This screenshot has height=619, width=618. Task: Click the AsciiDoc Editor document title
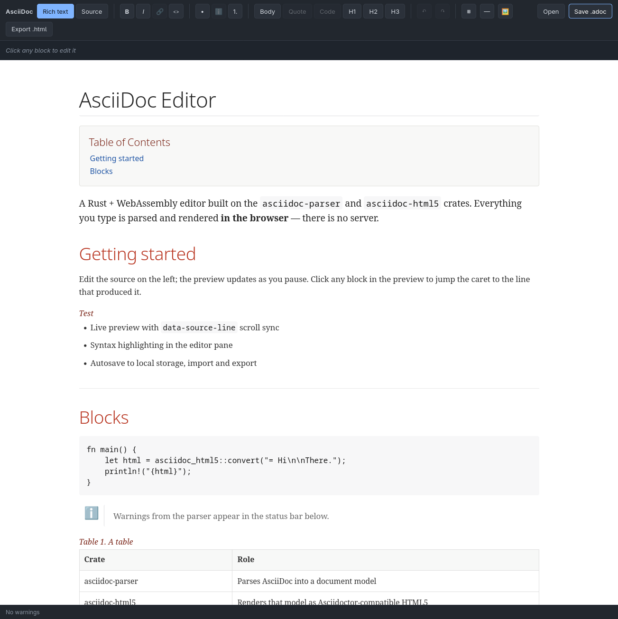[148, 100]
